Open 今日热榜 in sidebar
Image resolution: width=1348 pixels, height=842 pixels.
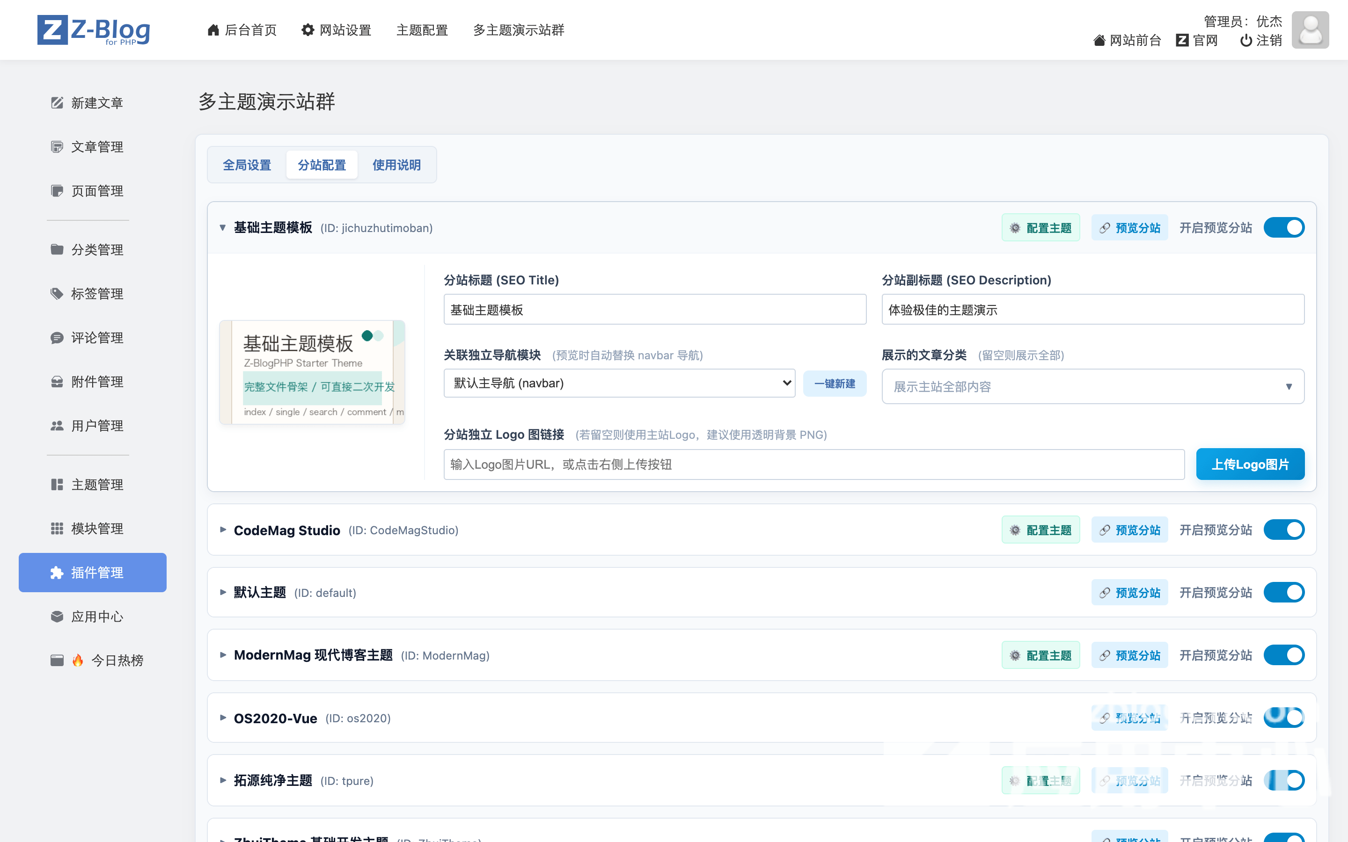(93, 661)
